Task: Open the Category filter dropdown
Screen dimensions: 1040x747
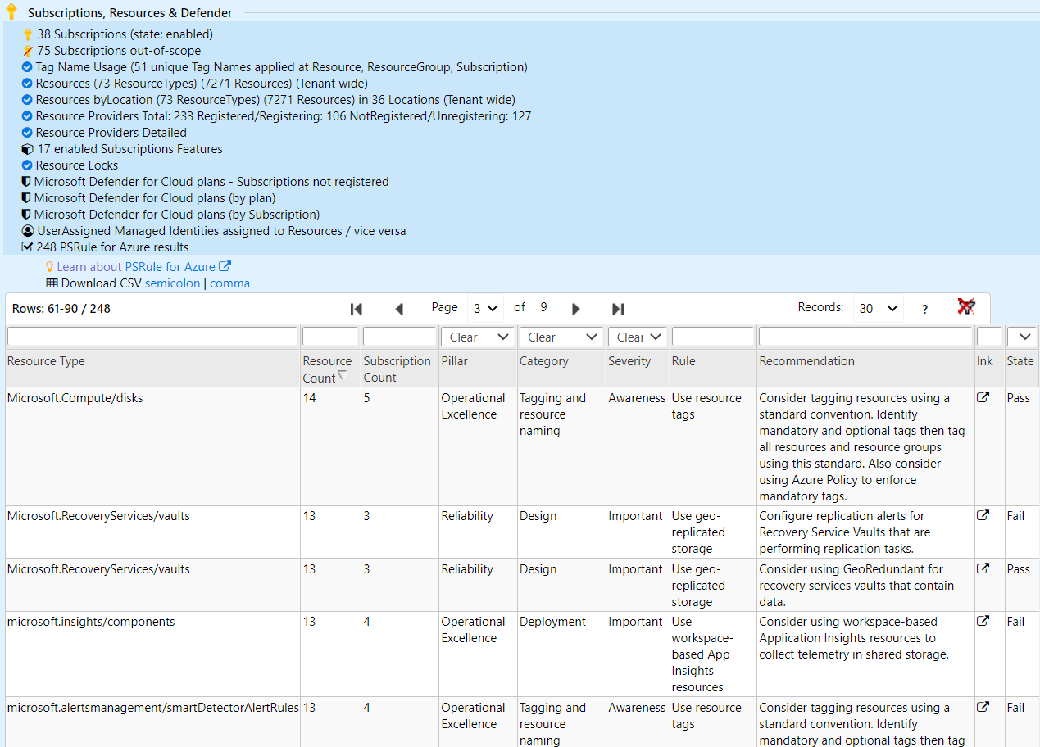Action: (x=561, y=337)
